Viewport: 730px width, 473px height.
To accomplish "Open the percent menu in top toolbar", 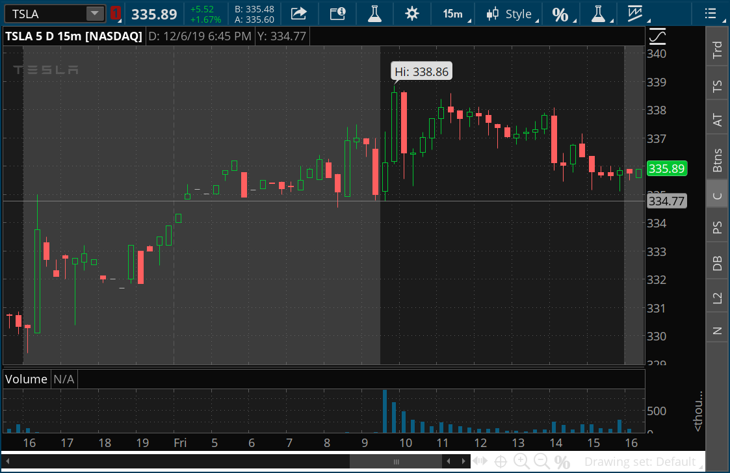I will [562, 14].
